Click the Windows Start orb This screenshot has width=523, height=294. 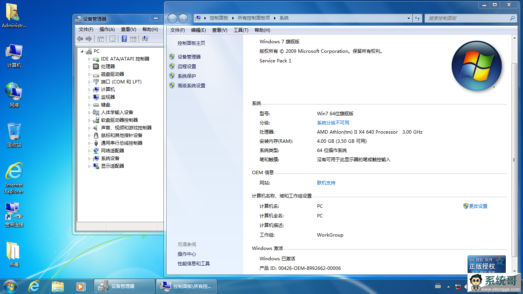10,286
